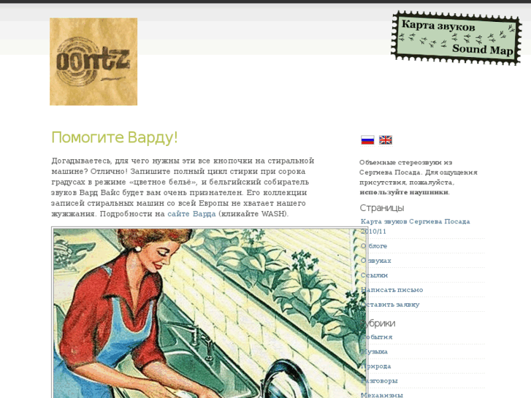Open Написать письмо page
The width and height of the screenshot is (531, 398).
point(391,290)
